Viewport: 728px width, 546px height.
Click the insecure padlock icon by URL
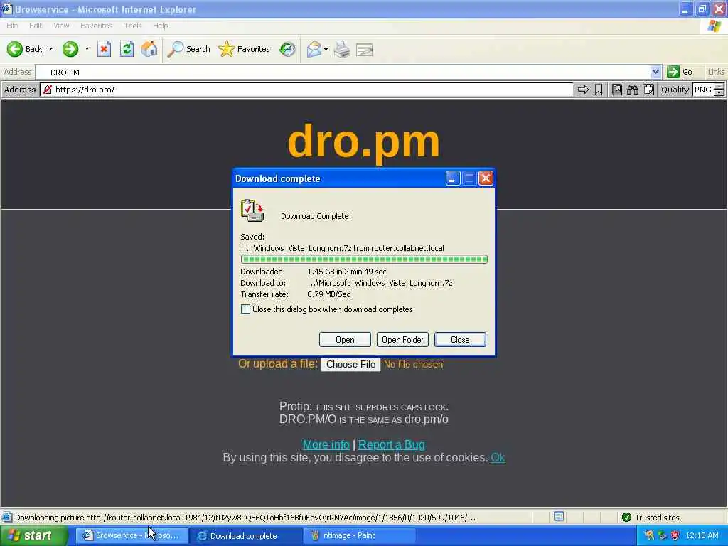[48, 90]
